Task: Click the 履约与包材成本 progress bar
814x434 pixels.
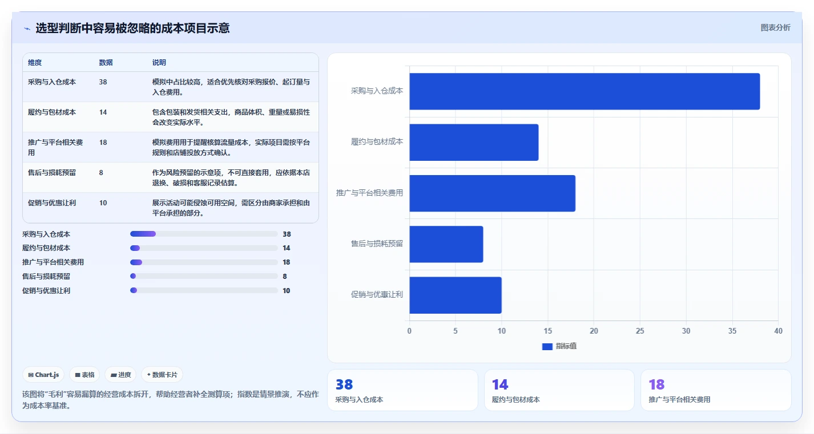Action: point(204,248)
